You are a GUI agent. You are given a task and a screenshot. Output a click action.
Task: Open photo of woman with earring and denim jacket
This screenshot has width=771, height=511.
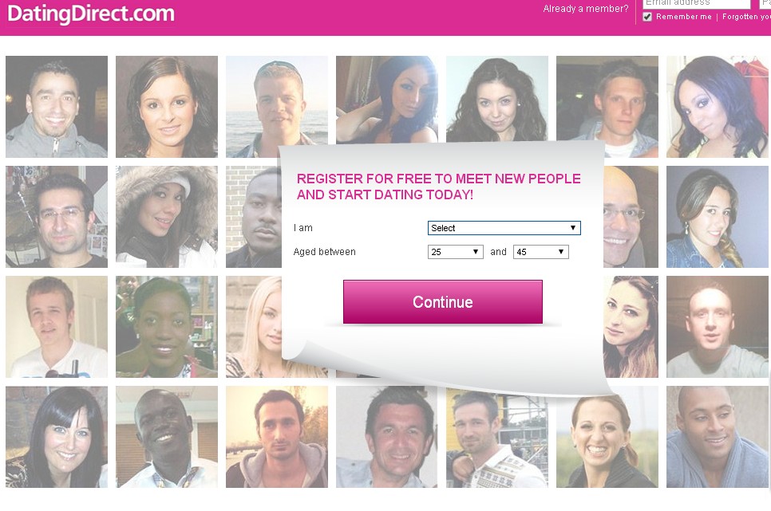718,217
